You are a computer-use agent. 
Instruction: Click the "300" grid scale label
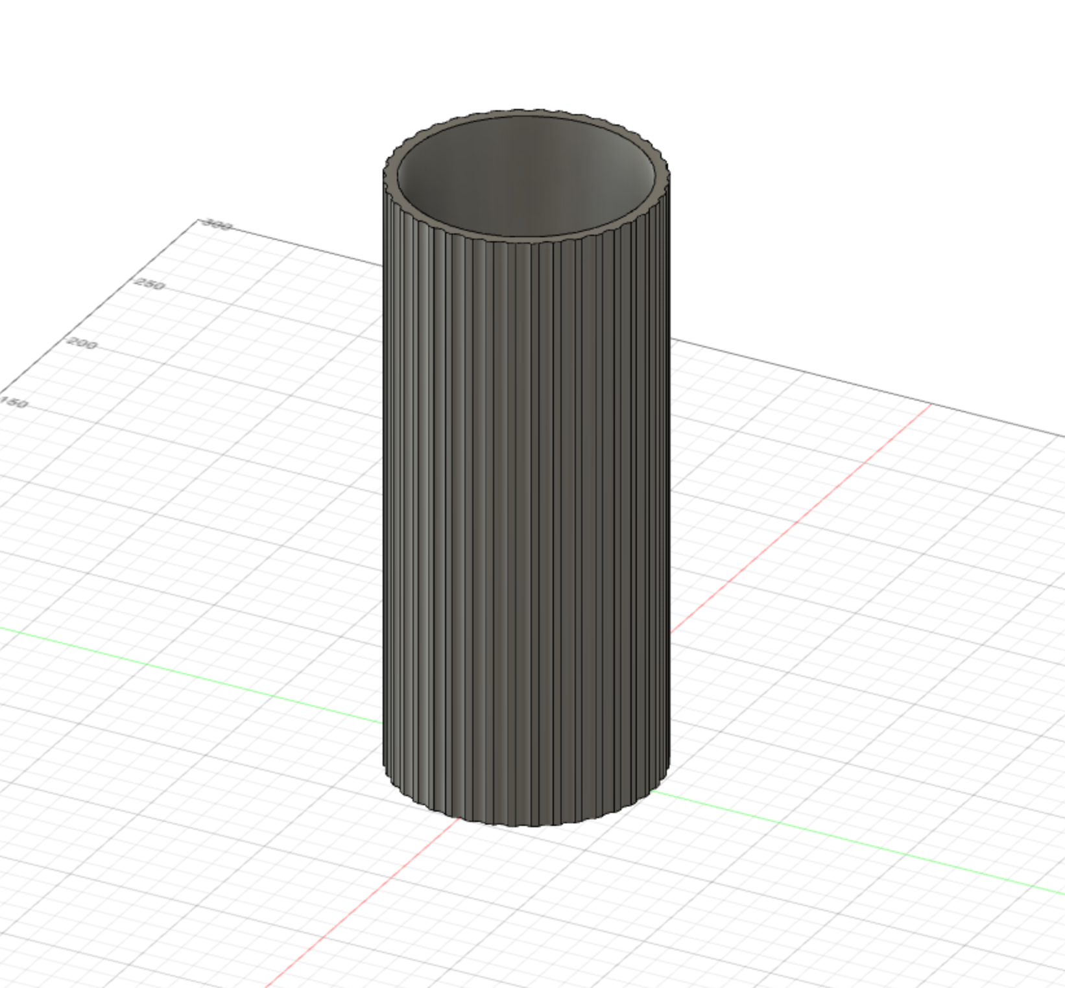[x=217, y=225]
